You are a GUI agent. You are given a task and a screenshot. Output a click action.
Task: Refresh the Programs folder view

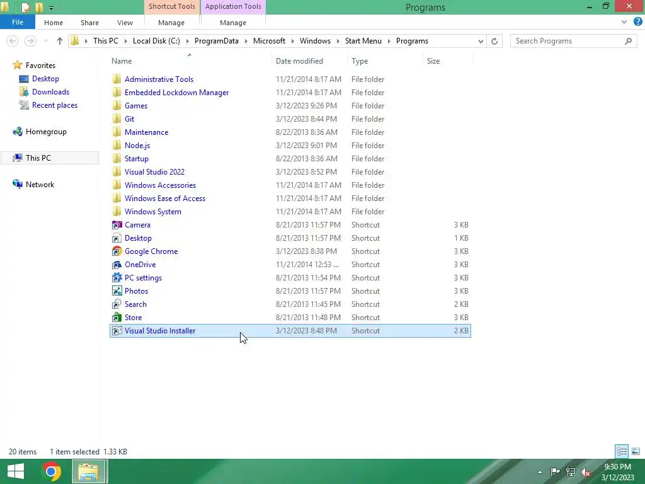tap(494, 41)
